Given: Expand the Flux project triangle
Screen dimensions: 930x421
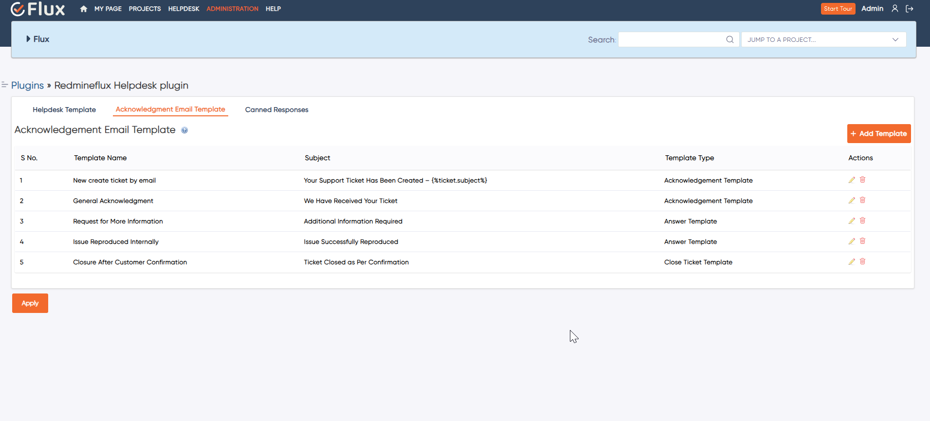Looking at the screenshot, I should click(x=28, y=39).
